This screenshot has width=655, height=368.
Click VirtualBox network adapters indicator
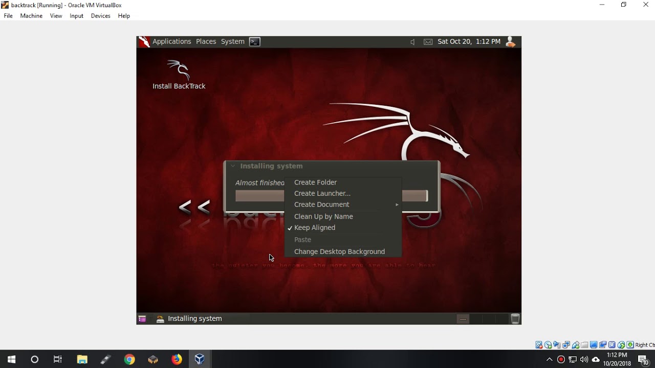pyautogui.click(x=566, y=345)
